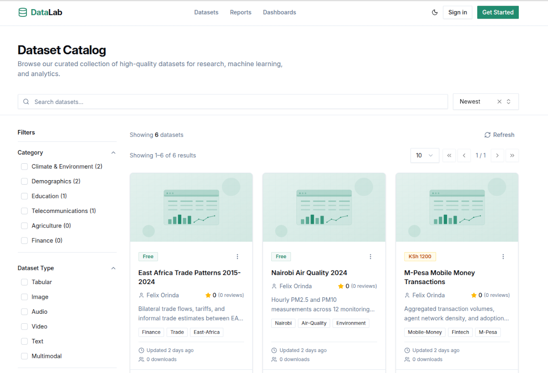Open the Dashboards nav item
548x373 pixels.
pos(279,12)
